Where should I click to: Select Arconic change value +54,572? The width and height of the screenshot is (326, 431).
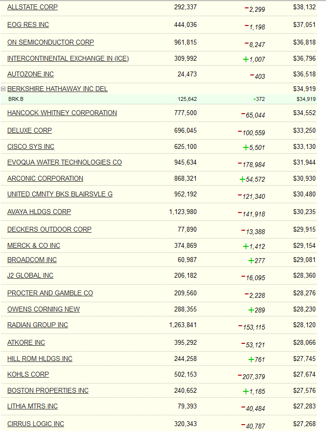[x=252, y=179]
